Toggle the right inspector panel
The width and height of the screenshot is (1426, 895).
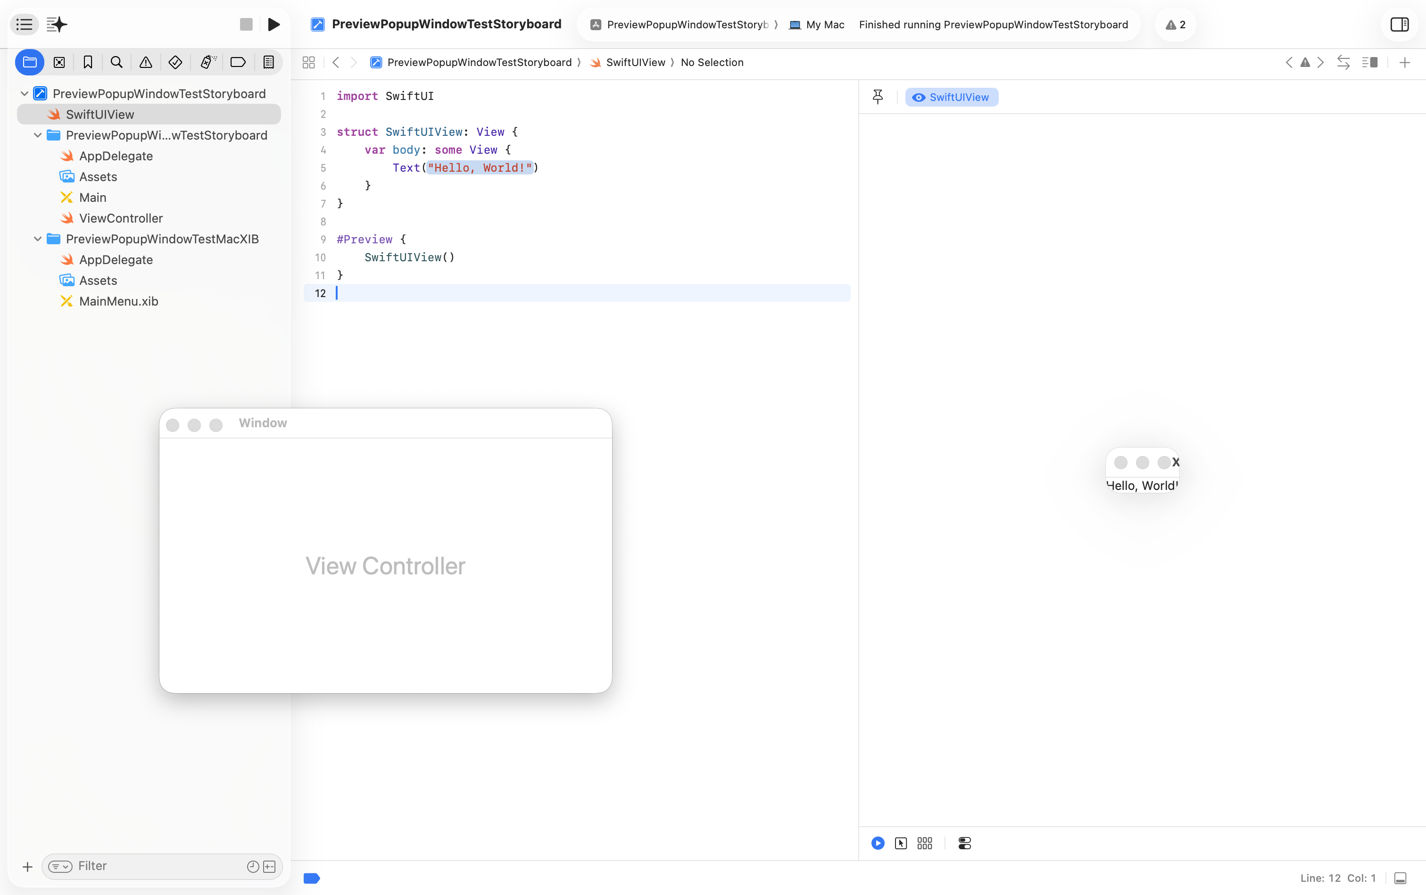1400,24
